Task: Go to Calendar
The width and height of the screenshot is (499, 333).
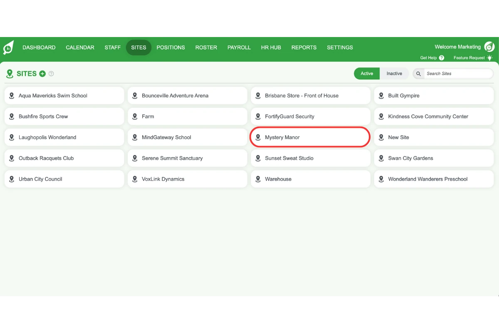Action: (x=80, y=47)
